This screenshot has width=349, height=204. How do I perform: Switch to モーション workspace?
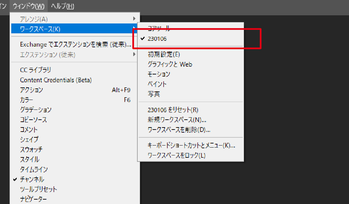[x=159, y=74]
